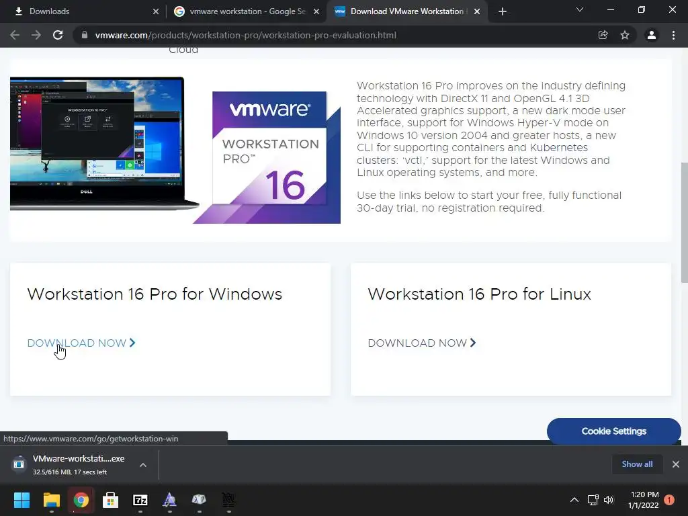Share this page via share icon
This screenshot has height=516, width=688.
pos(603,35)
